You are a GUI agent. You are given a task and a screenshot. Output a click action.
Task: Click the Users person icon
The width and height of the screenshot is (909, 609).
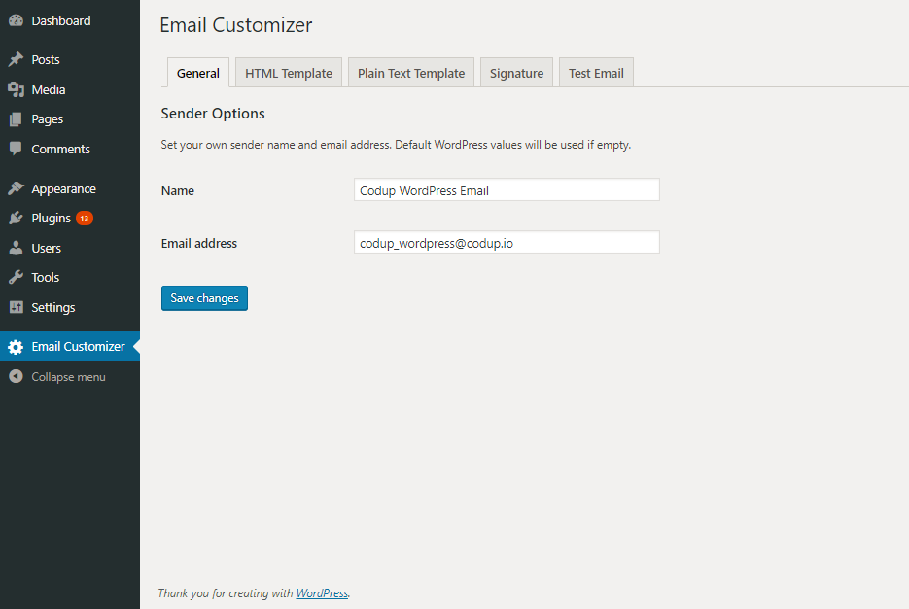(x=16, y=248)
